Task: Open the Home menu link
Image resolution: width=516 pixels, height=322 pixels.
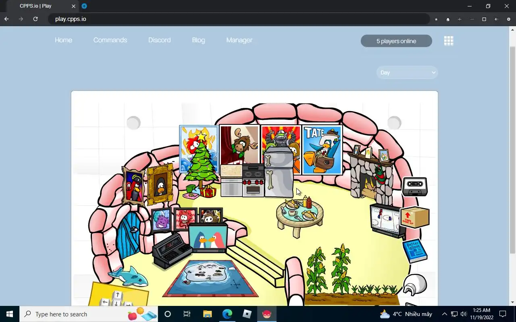Action: (63, 40)
